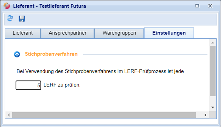This screenshot has width=221, height=127.
Task: Click the horizontal scrollbar right arrow
Action: click(x=207, y=114)
